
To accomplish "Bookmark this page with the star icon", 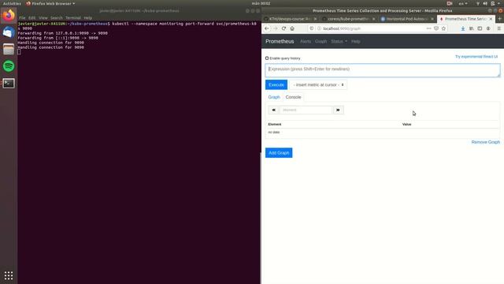I will [x=443, y=28].
